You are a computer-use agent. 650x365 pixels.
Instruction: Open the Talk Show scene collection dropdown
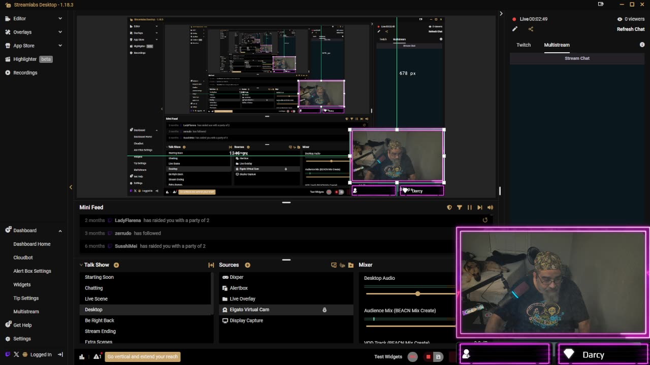[94, 265]
